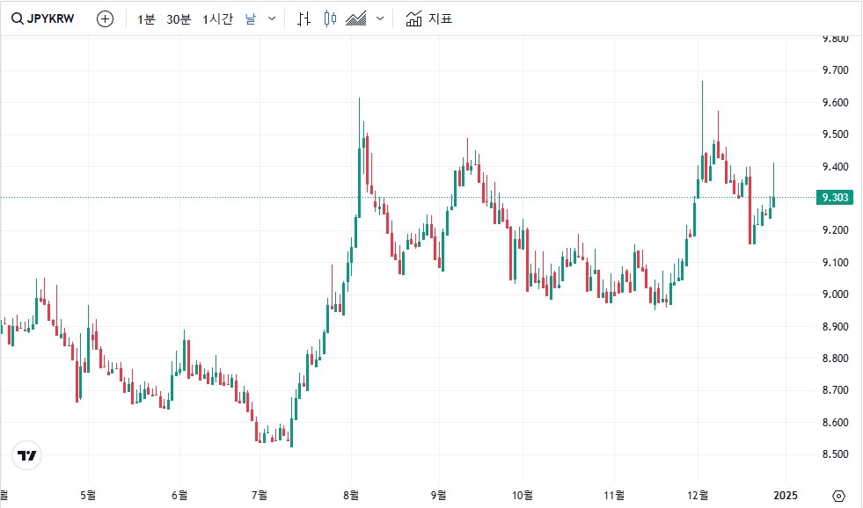863x508 pixels.
Task: Click the 5월 time axis label
Action: point(88,496)
